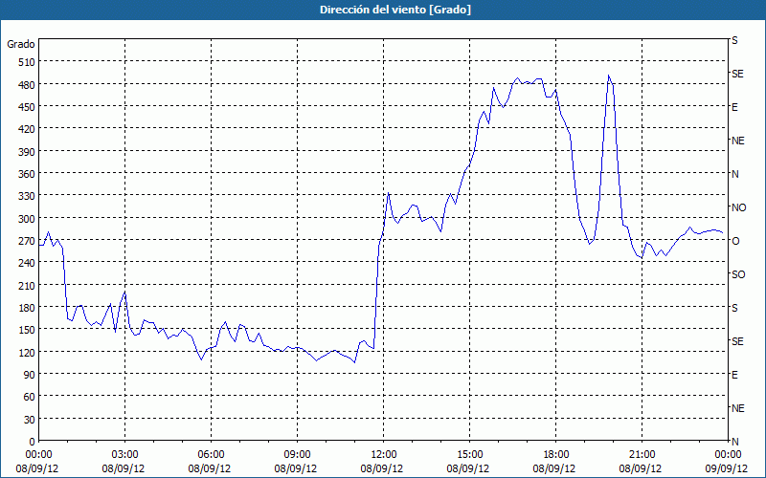Screen dimensions: 766x478
Task: Click the 420 degree axis label
Action: 27,129
